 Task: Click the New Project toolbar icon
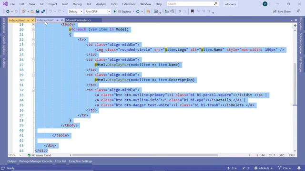click(24, 11)
